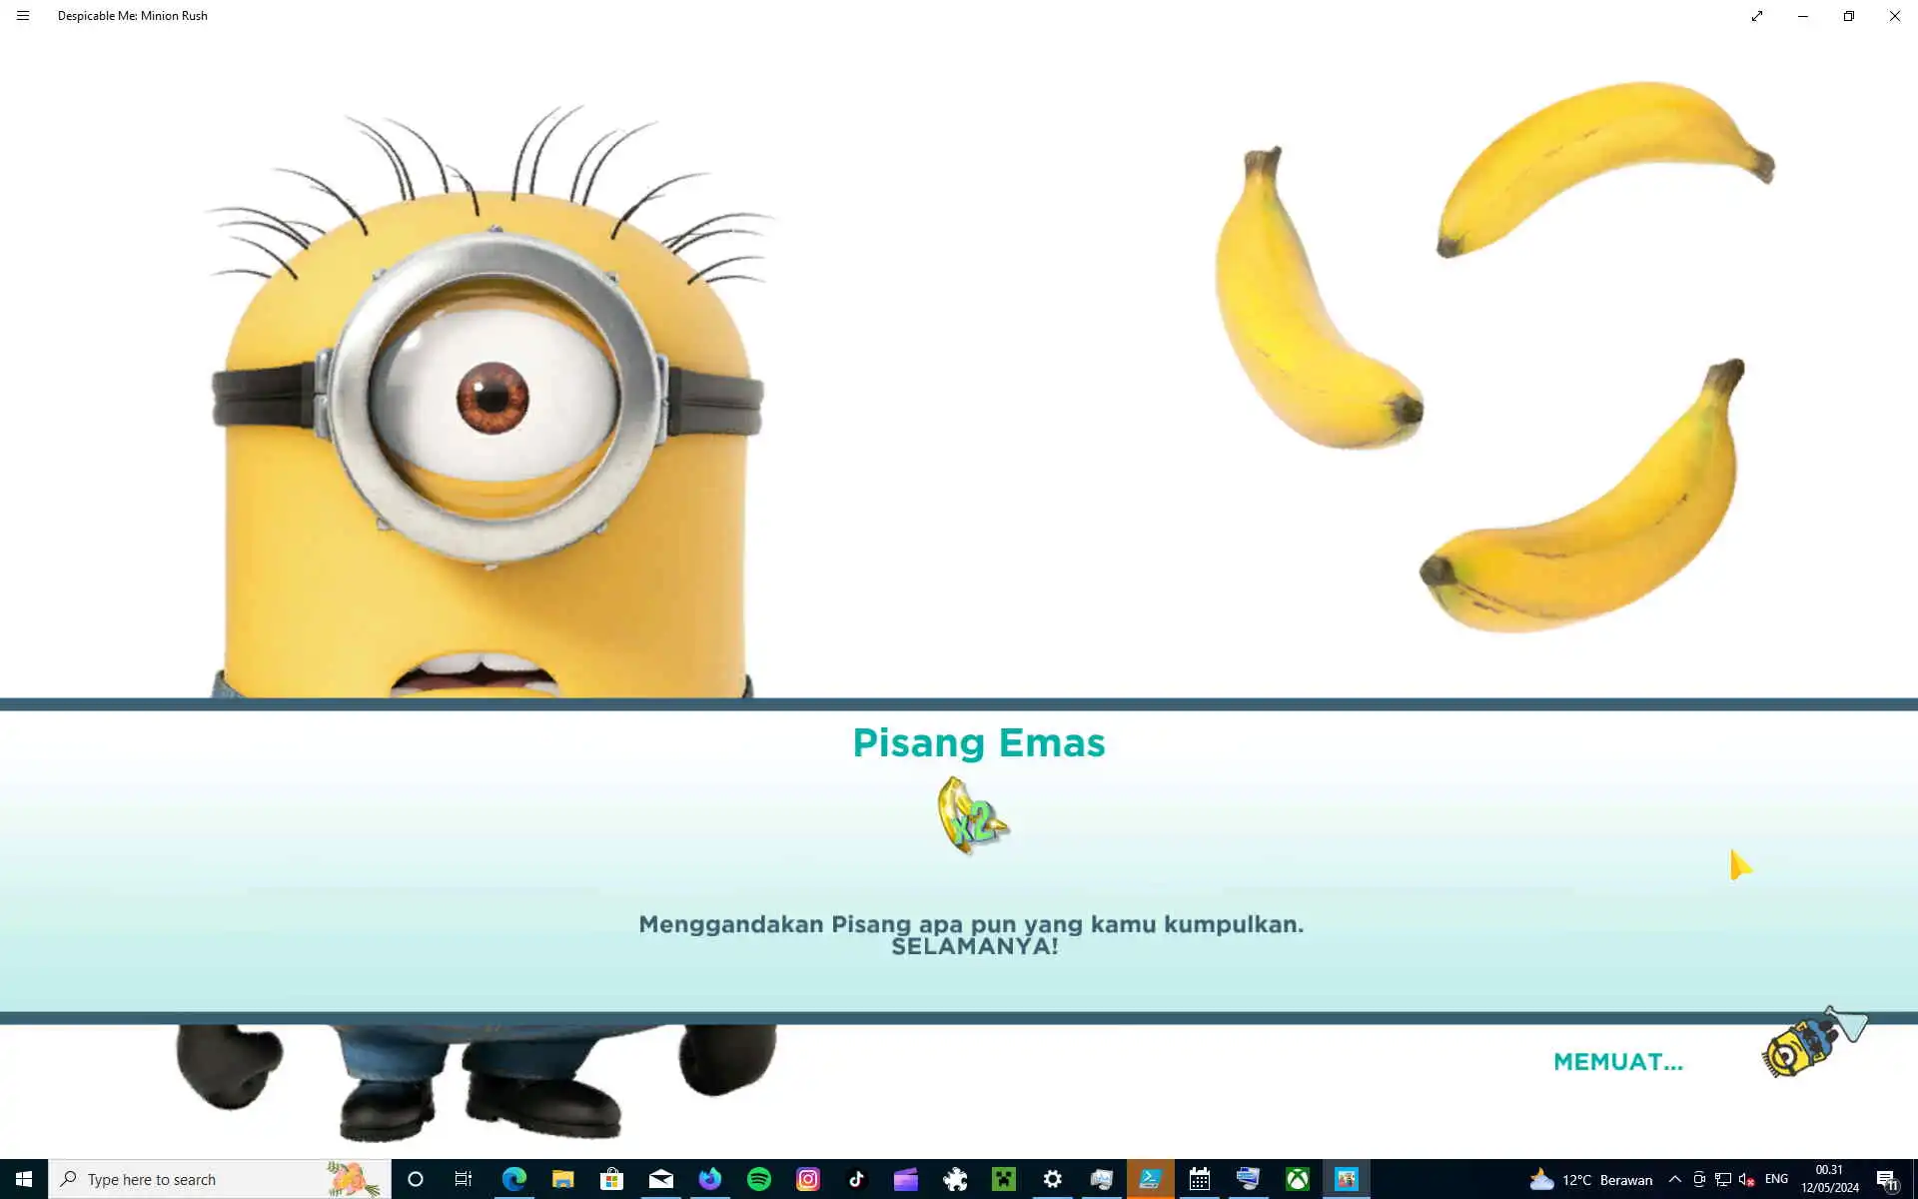Viewport: 1918px width, 1199px height.
Task: Click the fullscreen expand arrows icon
Action: click(x=1757, y=16)
